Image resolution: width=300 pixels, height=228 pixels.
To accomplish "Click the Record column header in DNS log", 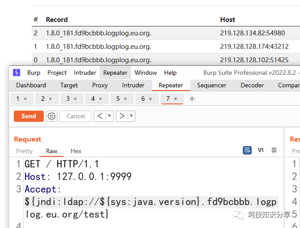I will click(57, 20).
